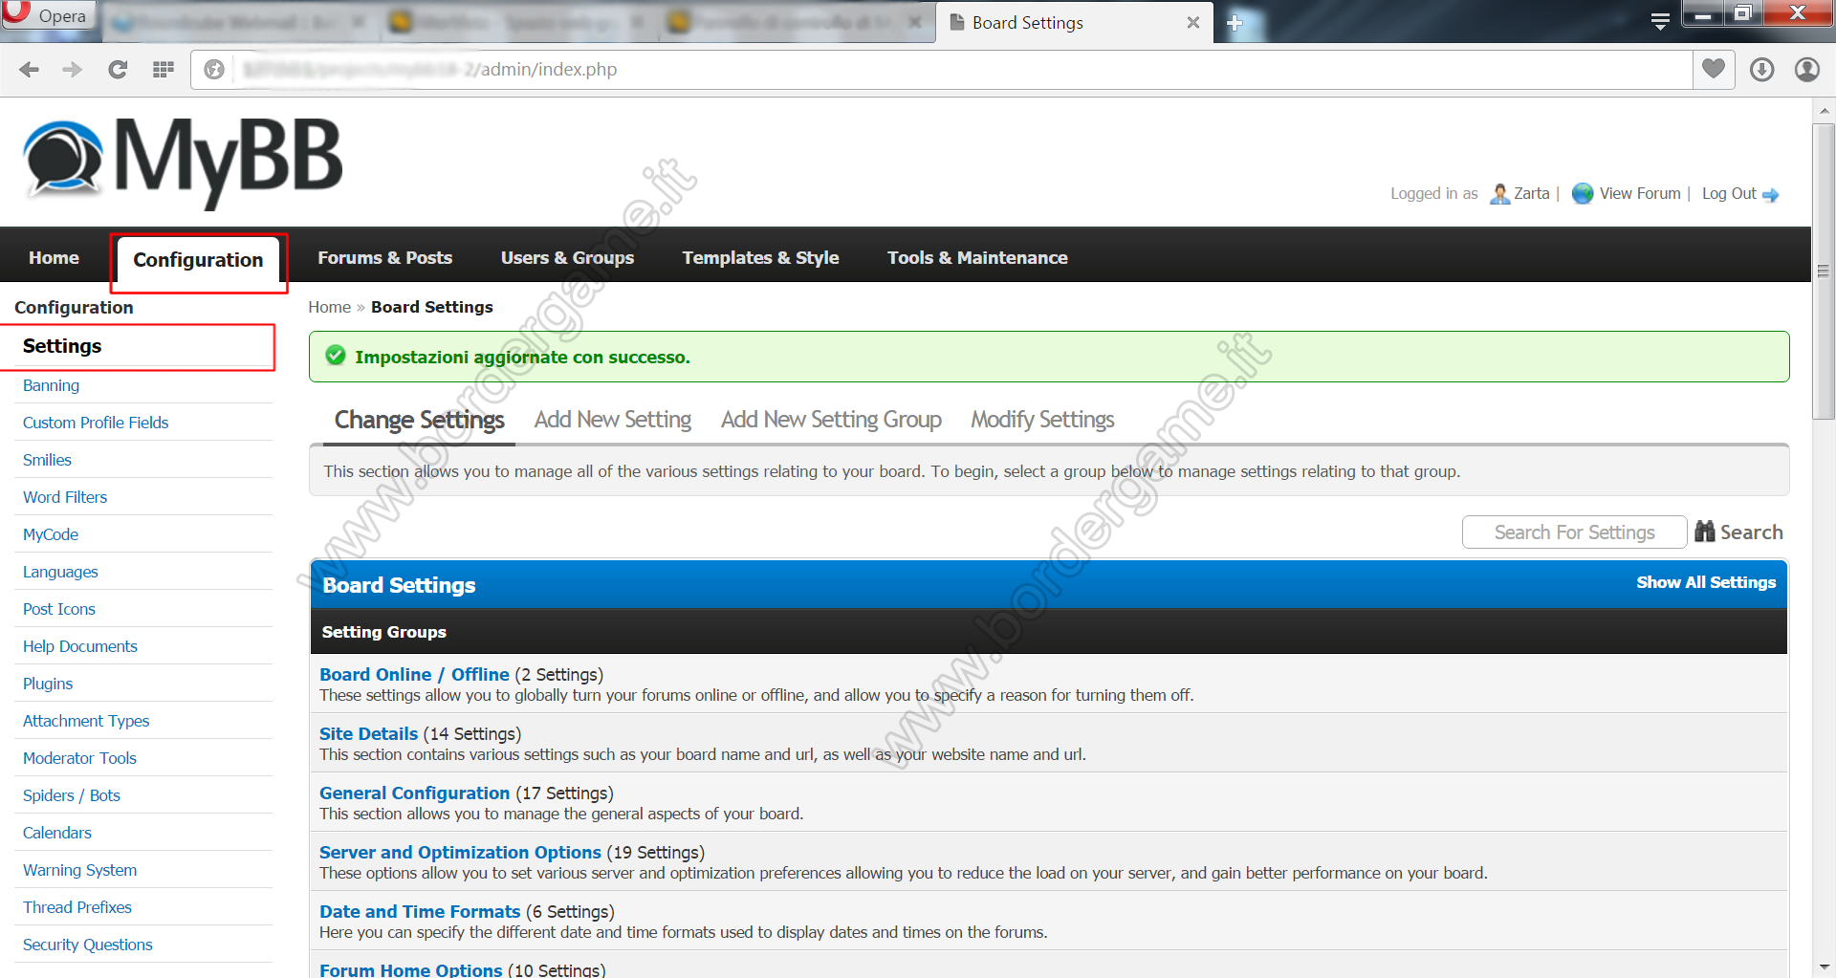This screenshot has width=1836, height=978.
Task: Open Warning System in the sidebar
Action: pyautogui.click(x=79, y=870)
